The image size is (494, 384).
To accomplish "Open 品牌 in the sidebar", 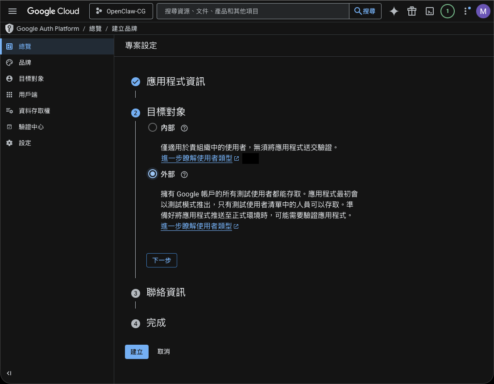I will pyautogui.click(x=25, y=63).
